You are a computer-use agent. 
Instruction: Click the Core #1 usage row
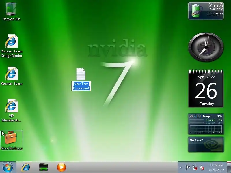point(206,120)
